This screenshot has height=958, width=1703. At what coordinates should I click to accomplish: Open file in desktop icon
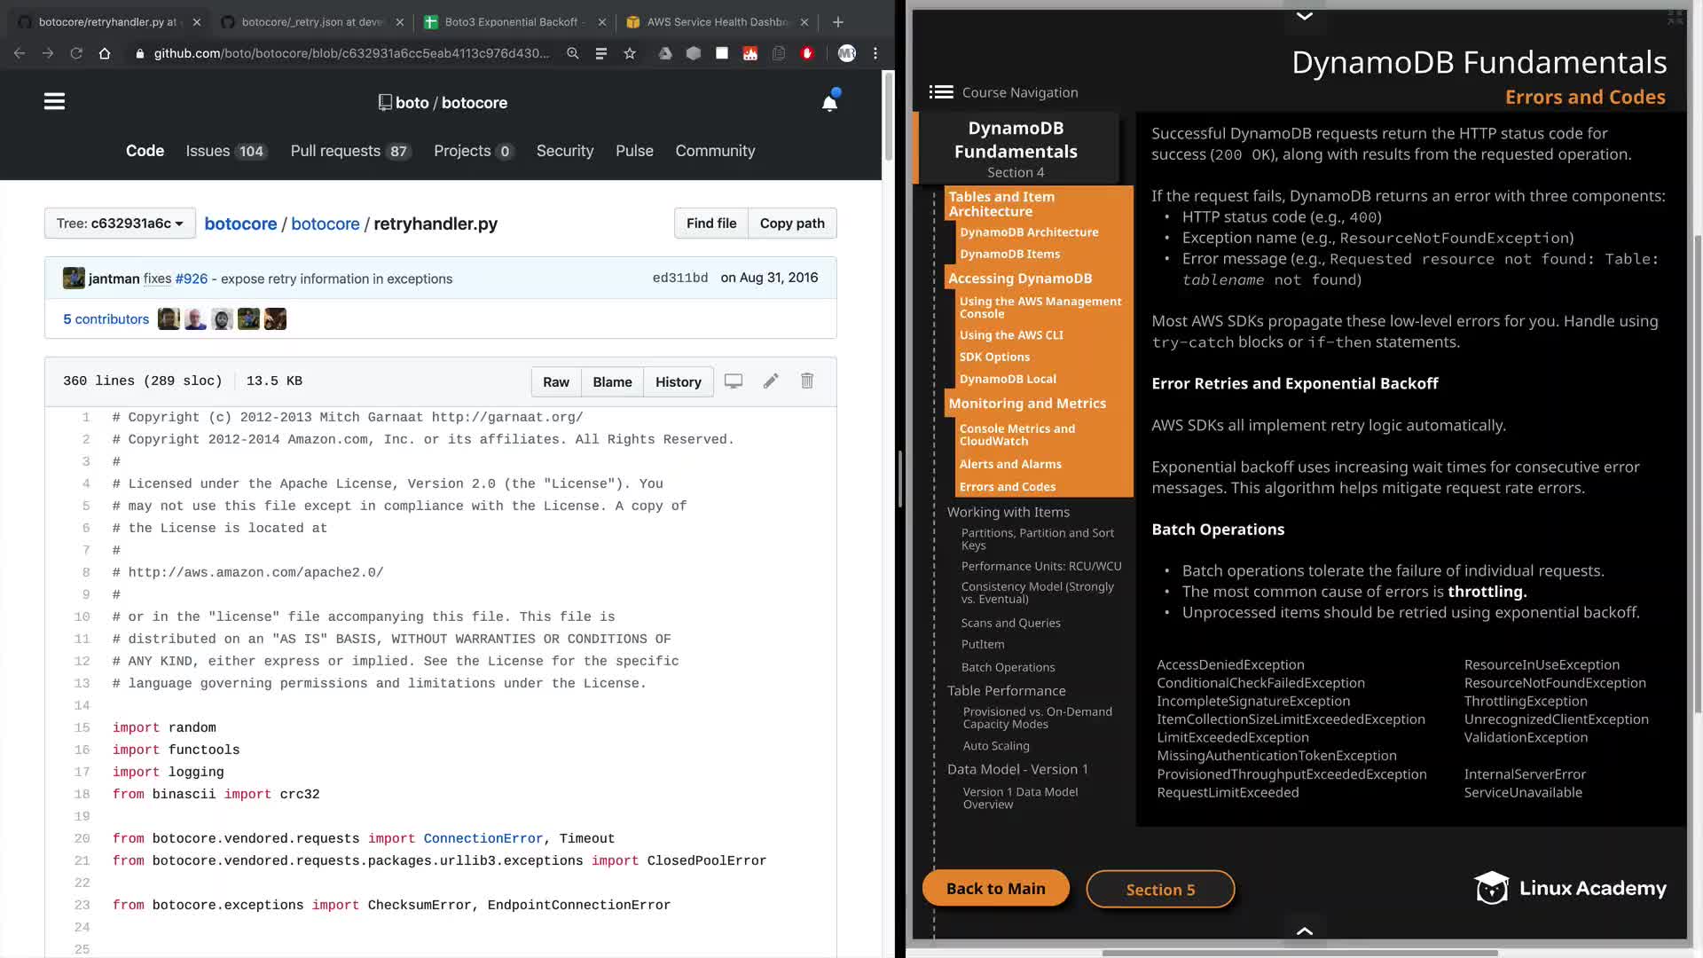point(734,381)
